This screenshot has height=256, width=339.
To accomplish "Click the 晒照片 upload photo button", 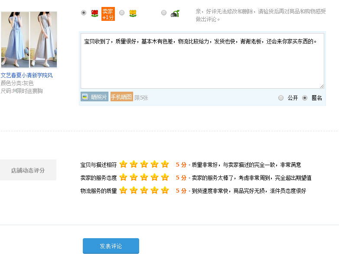I will click(95, 96).
